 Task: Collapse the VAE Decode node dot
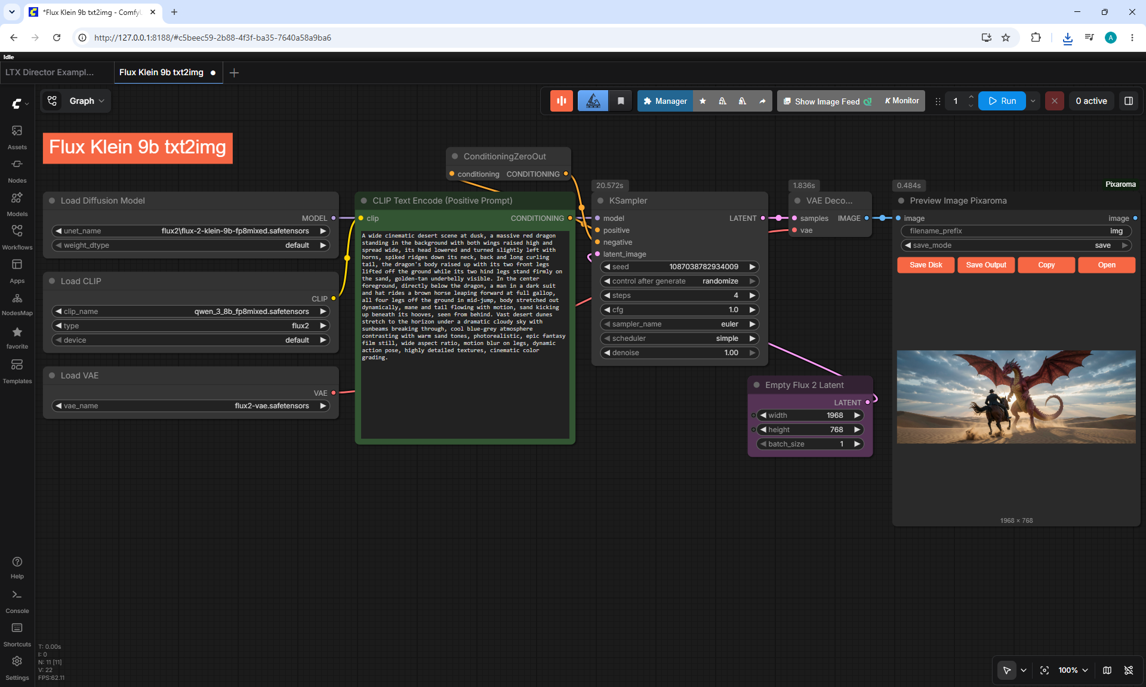click(797, 201)
